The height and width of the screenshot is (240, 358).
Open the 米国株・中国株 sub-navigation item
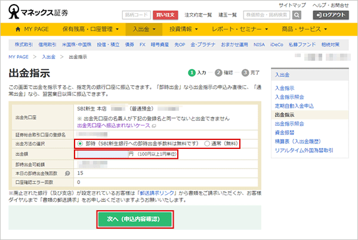pos(77,45)
